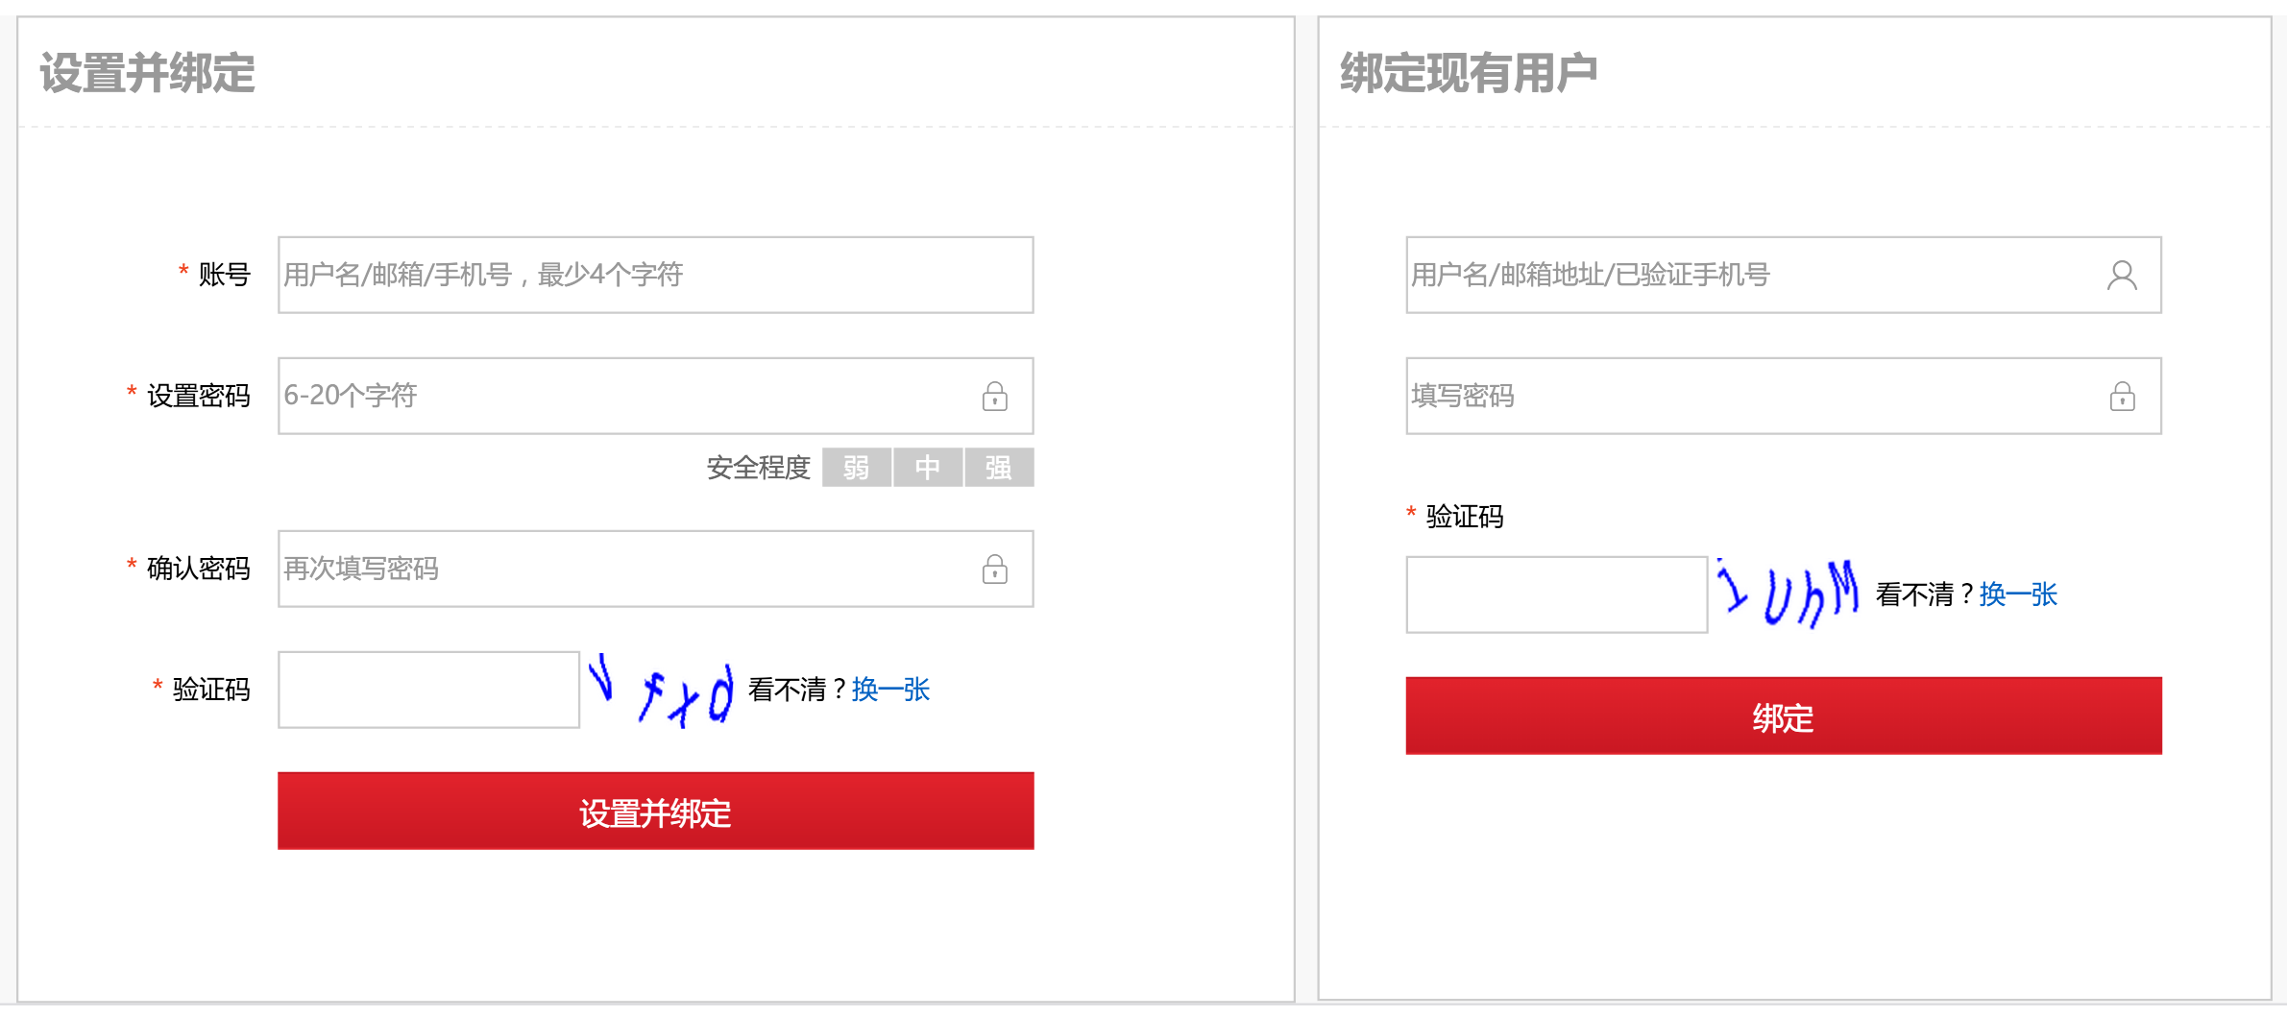Click the 中 strength indicator
The width and height of the screenshot is (2287, 1018).
pos(928,468)
